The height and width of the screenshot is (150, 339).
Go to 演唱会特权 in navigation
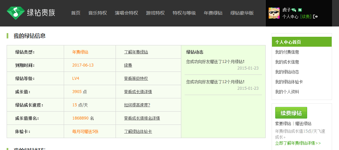tap(127, 13)
